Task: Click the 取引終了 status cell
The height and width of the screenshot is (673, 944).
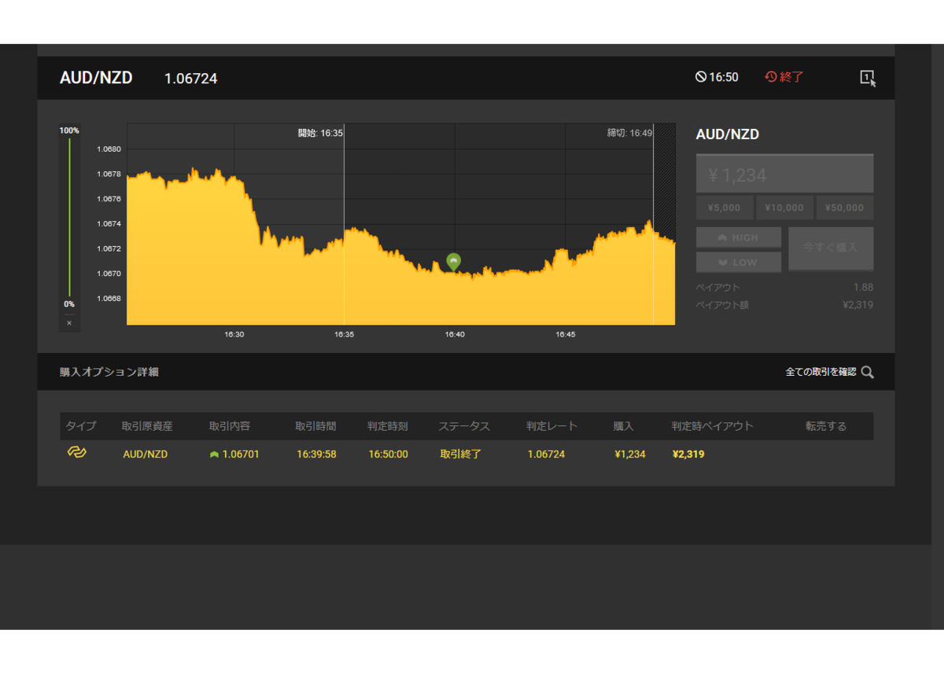Action: (x=460, y=454)
